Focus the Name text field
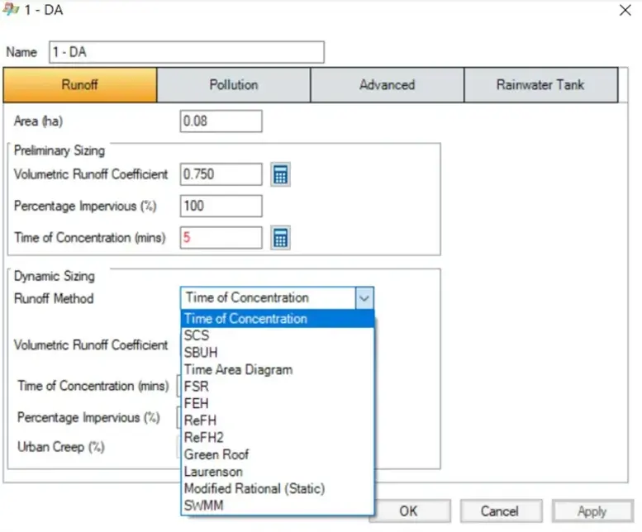642x532 pixels. (187, 52)
